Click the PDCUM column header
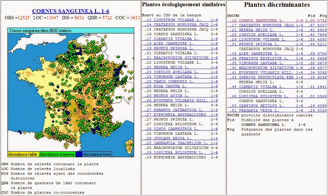 point(233,16)
